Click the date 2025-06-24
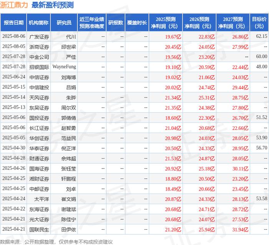The height and width of the screenshot is (245, 269). point(14,77)
